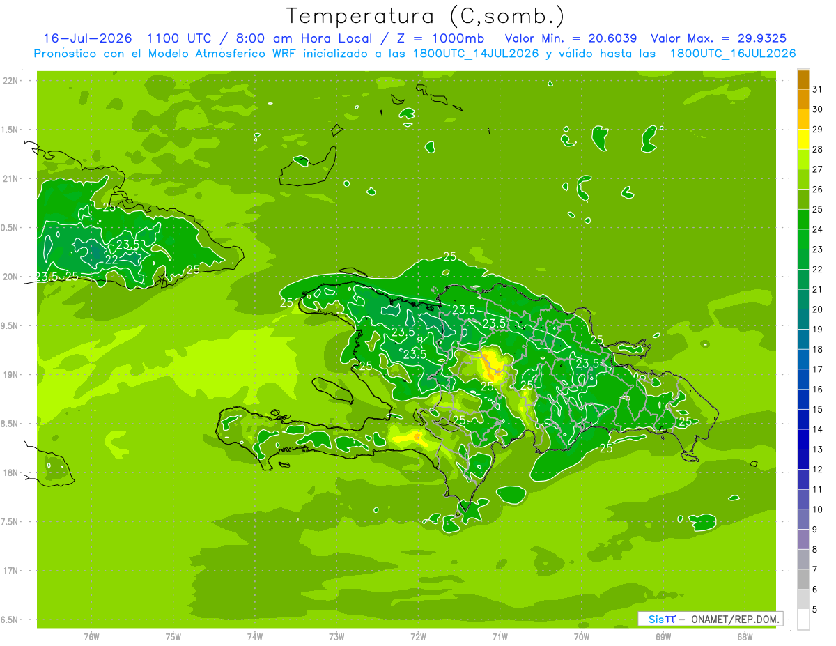This screenshot has height=646, width=836.
Task: Click the '1800UTC_16JUL2026' valid-until time
Action: pos(733,53)
